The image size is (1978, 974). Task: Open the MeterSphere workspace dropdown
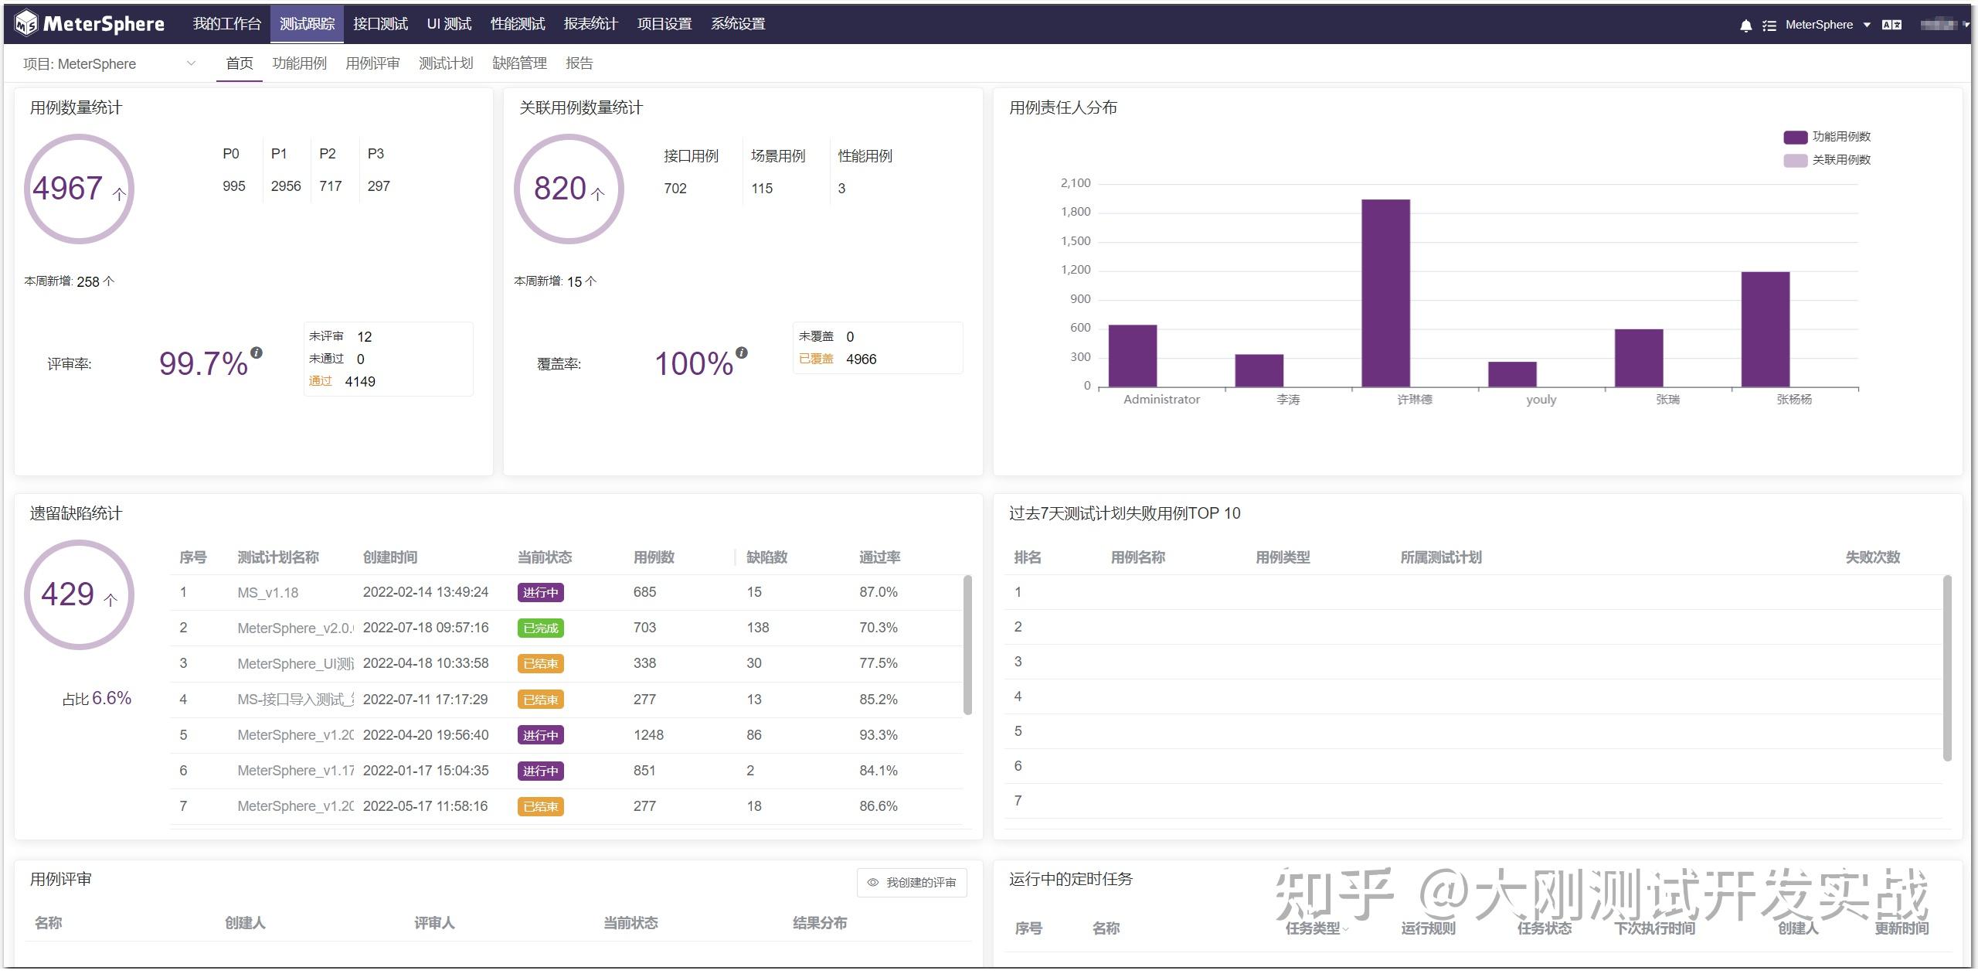click(1827, 25)
